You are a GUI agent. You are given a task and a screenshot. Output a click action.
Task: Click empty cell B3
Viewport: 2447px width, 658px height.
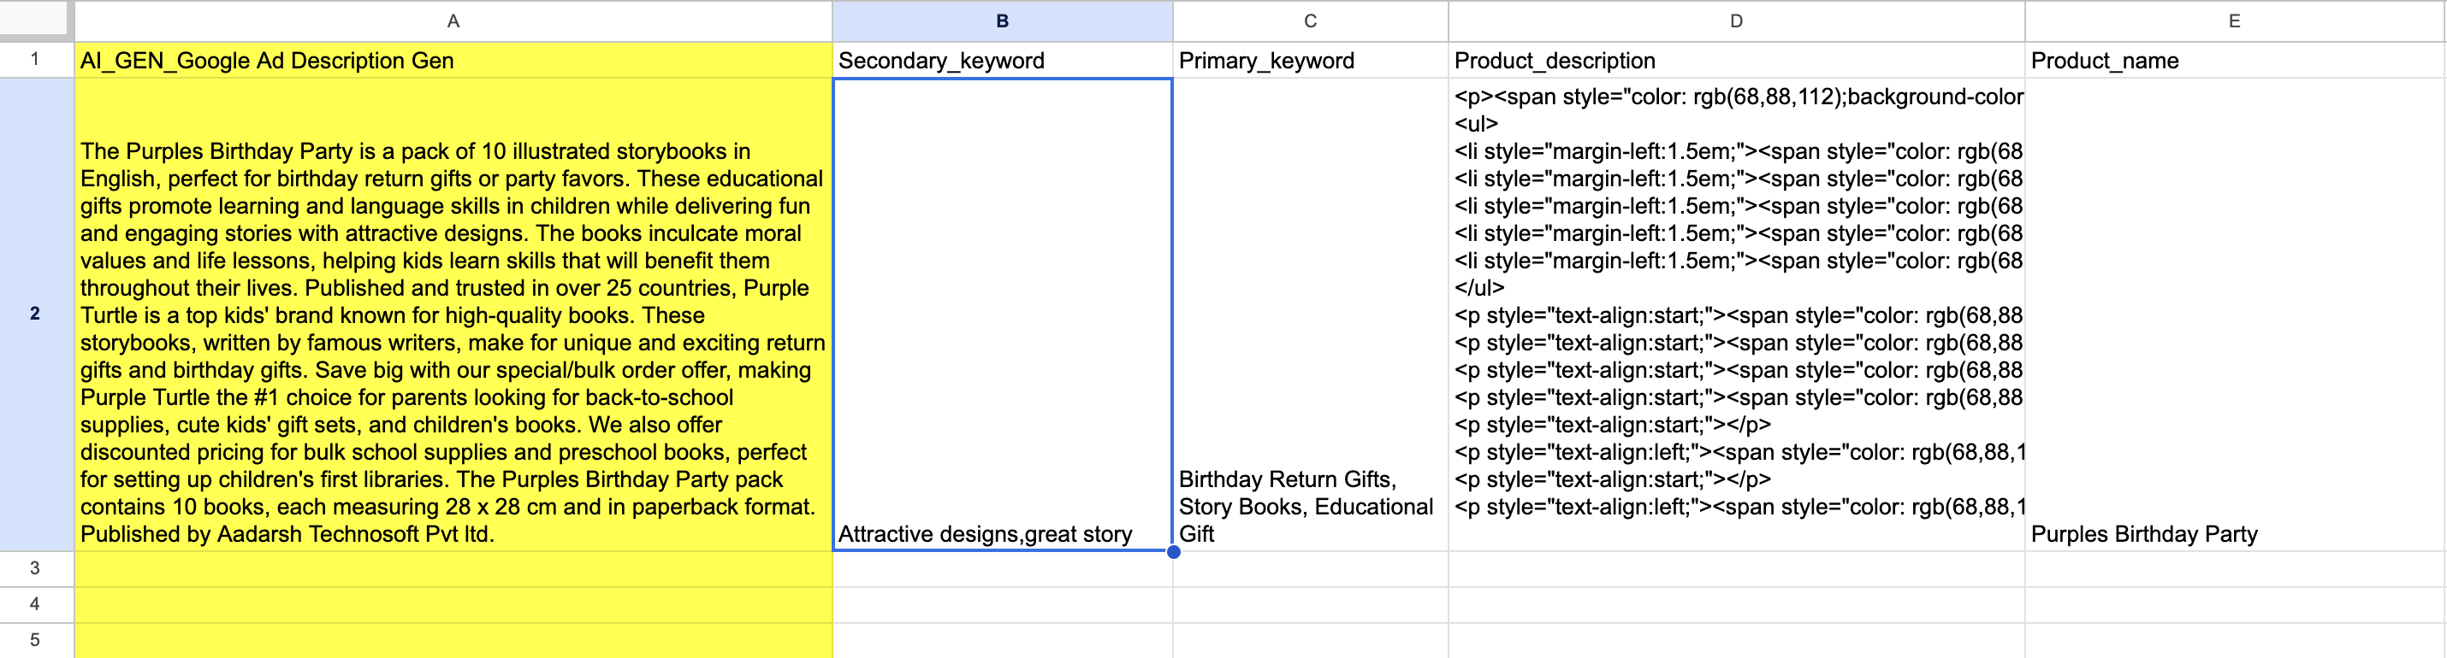[1002, 569]
